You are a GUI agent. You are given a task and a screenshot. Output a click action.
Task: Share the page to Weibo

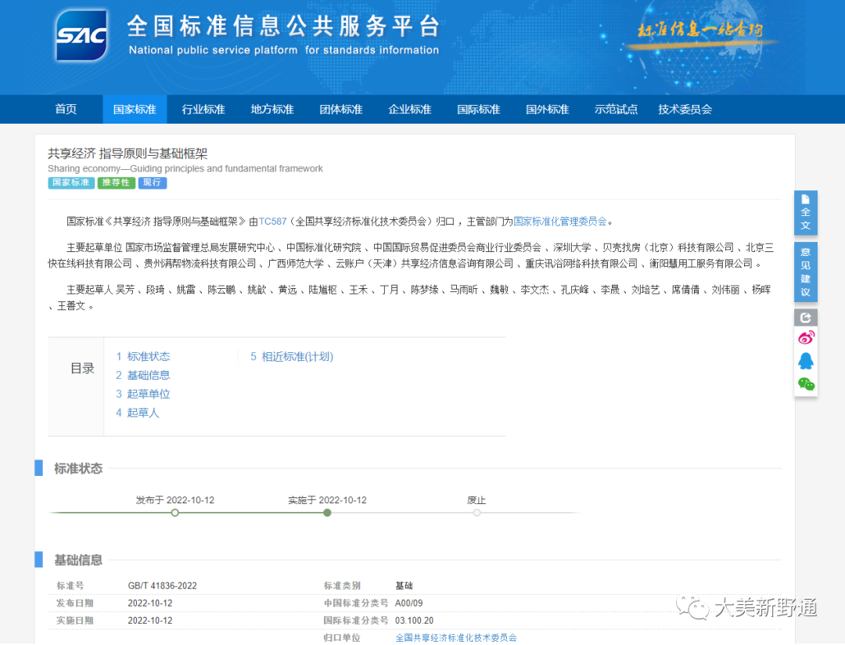click(805, 337)
